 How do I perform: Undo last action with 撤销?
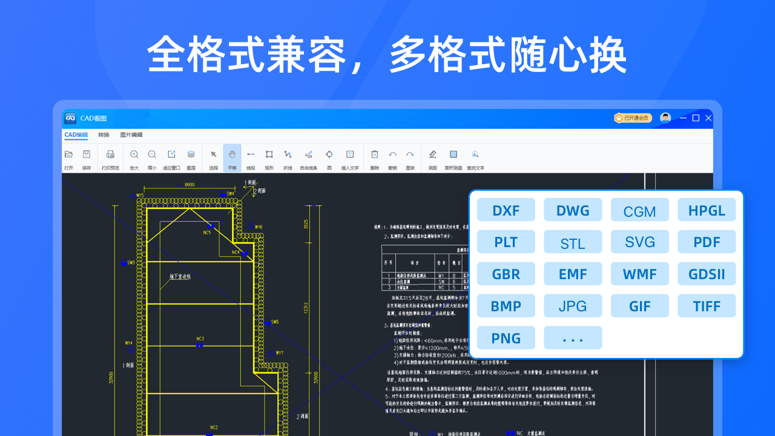click(x=392, y=155)
